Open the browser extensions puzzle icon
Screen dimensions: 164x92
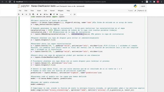[x=154, y=2]
